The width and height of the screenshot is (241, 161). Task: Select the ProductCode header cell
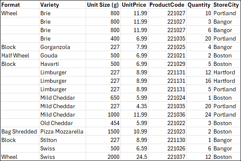click(167, 5)
